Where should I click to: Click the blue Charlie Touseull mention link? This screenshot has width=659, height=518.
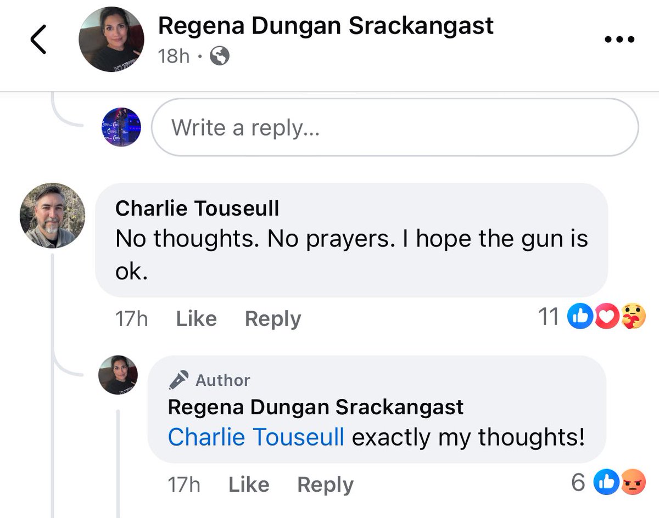(x=256, y=437)
